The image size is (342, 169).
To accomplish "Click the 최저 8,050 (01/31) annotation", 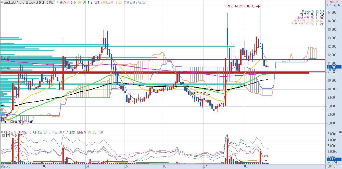I will [21, 122].
